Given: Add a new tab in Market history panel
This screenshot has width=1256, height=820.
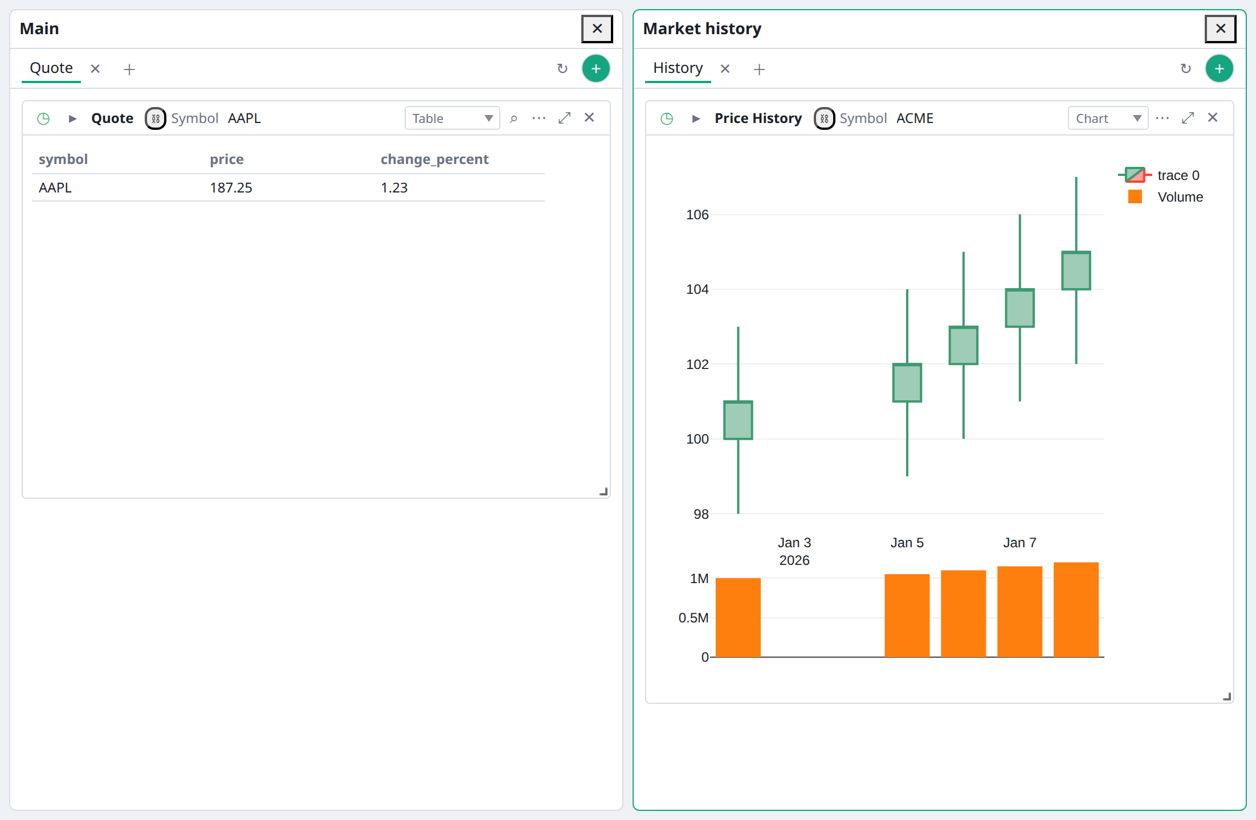Looking at the screenshot, I should [x=759, y=69].
